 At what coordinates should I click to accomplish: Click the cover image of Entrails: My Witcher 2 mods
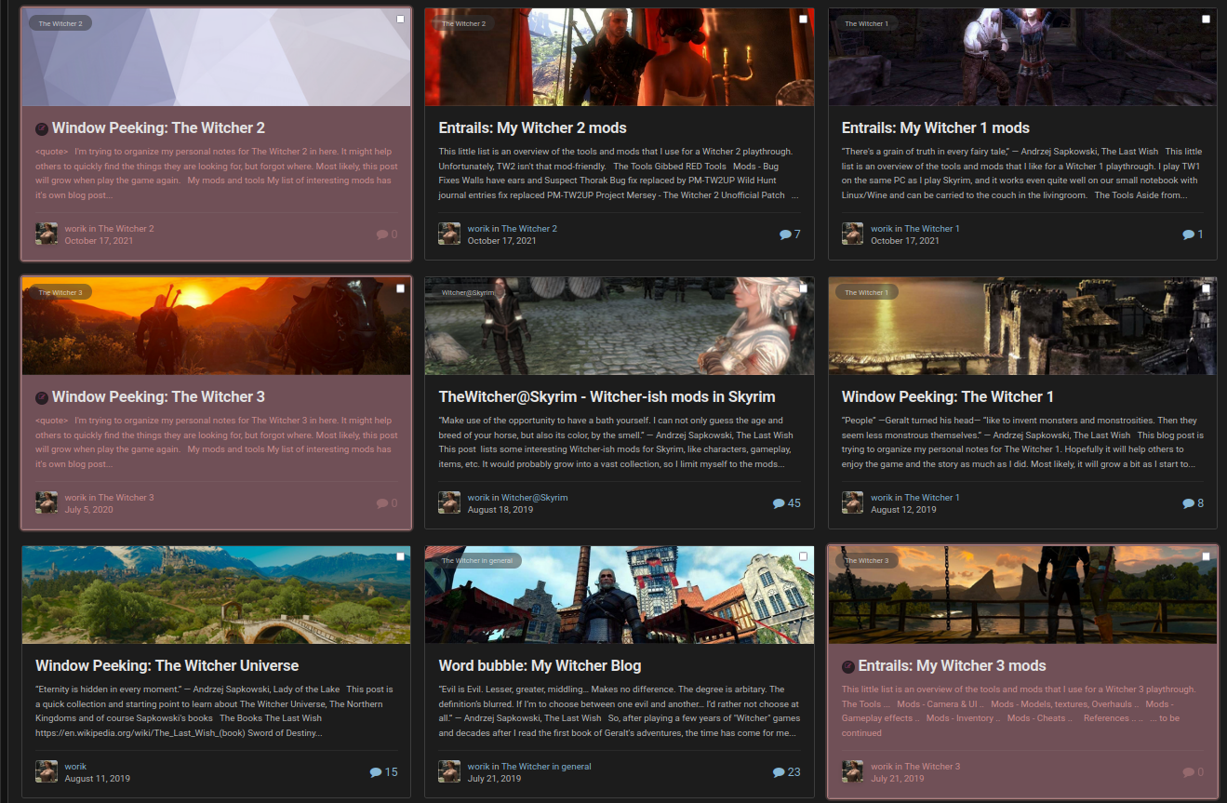[x=620, y=57]
